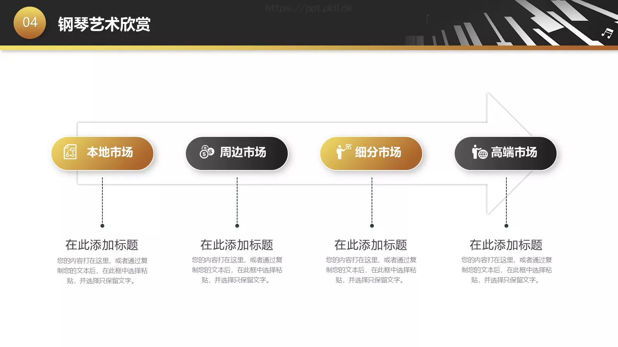Select the 周边市场 label text
618x347 pixels.
pyautogui.click(x=243, y=152)
